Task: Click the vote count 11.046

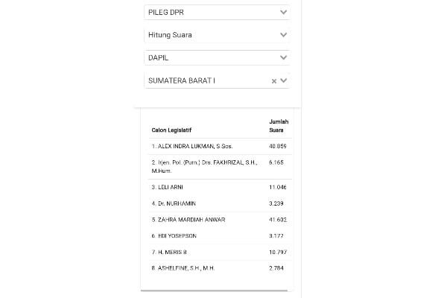Action: tap(278, 186)
